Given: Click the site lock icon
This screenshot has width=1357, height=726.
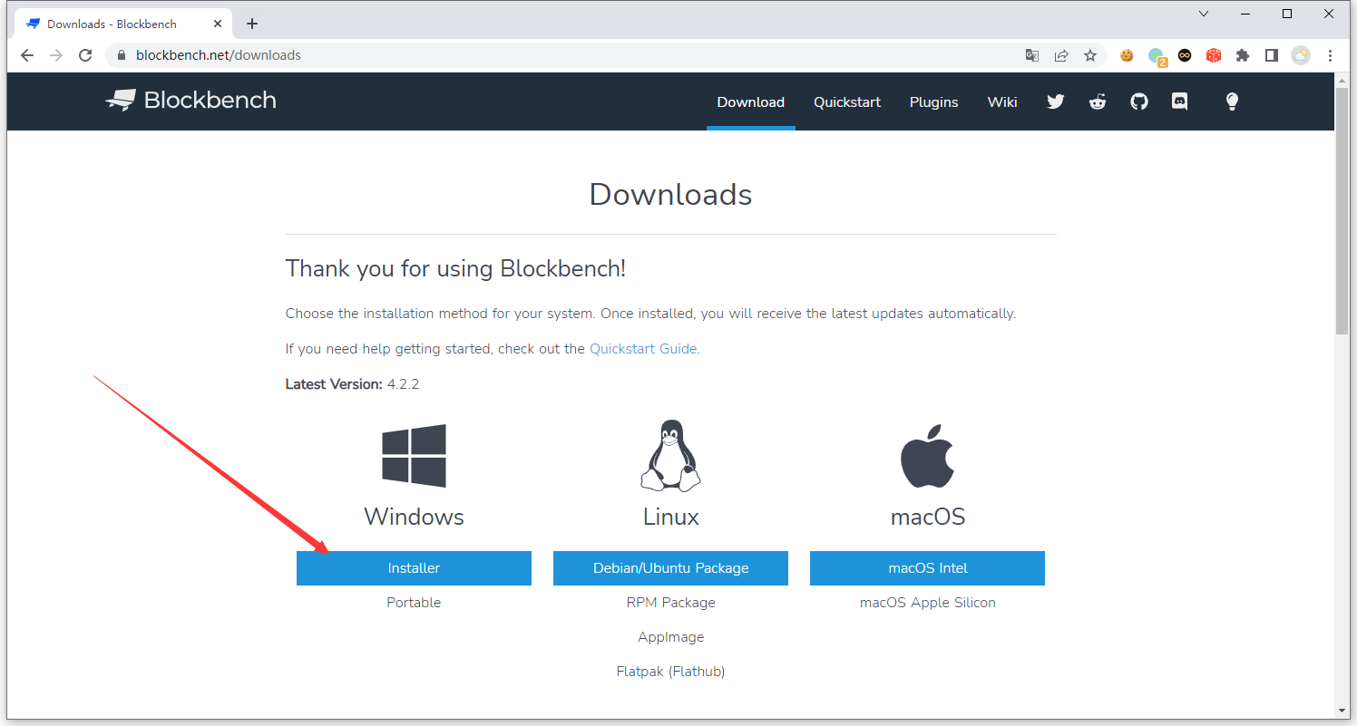Looking at the screenshot, I should pyautogui.click(x=122, y=55).
